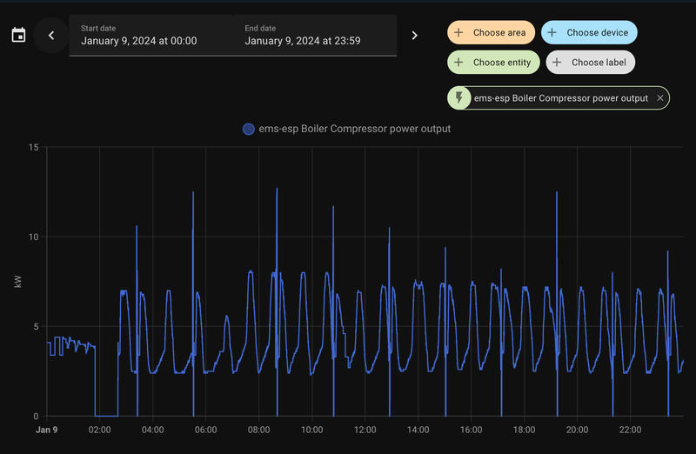Screen dimensions: 696x454
Task: Click the first spike peak before 04:00
Action: [137, 226]
